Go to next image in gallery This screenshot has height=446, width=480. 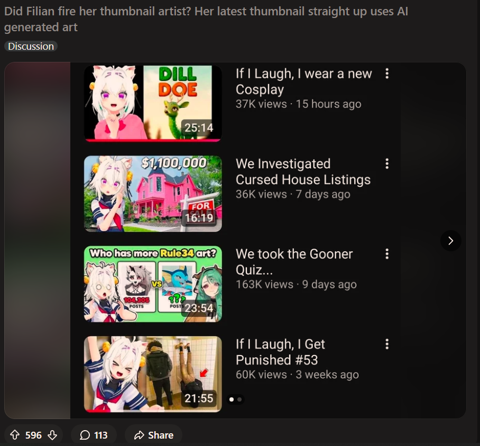pos(450,241)
